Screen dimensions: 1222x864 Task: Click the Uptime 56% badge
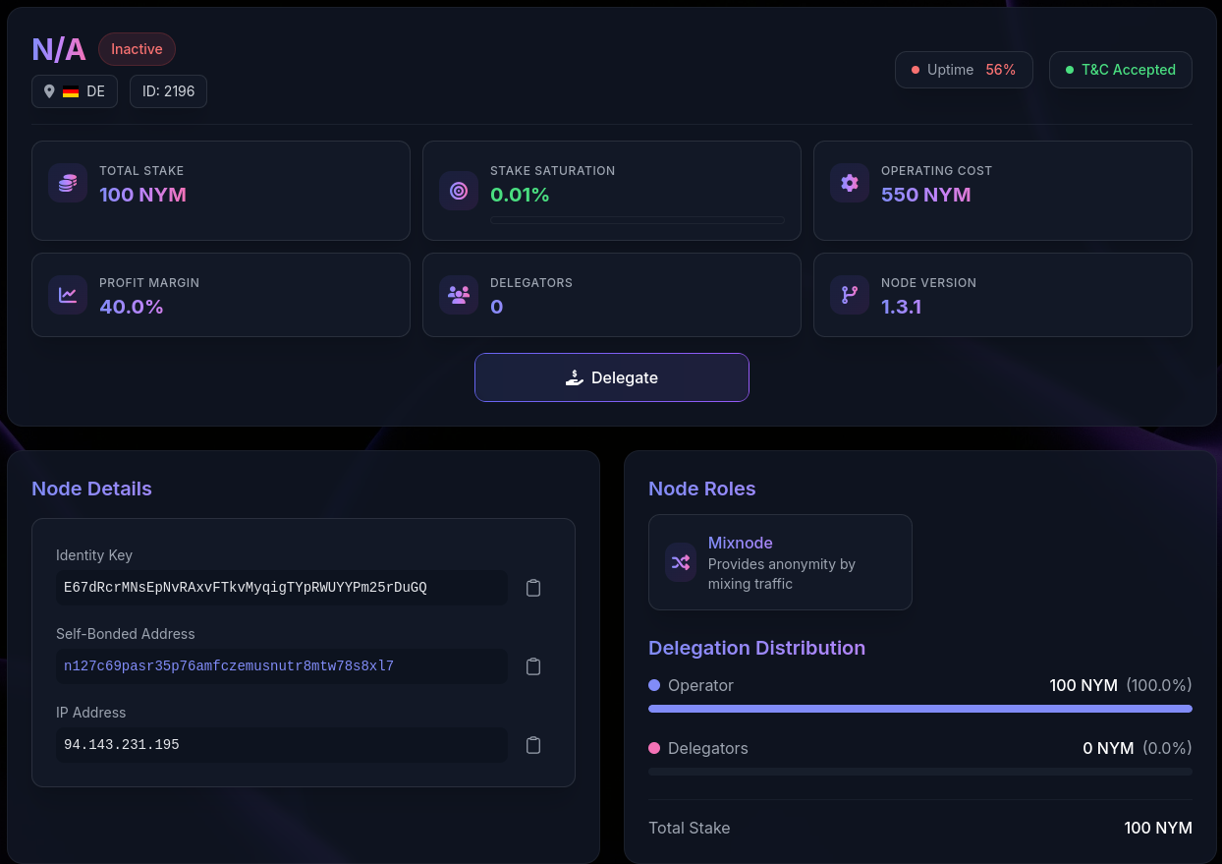(x=964, y=70)
